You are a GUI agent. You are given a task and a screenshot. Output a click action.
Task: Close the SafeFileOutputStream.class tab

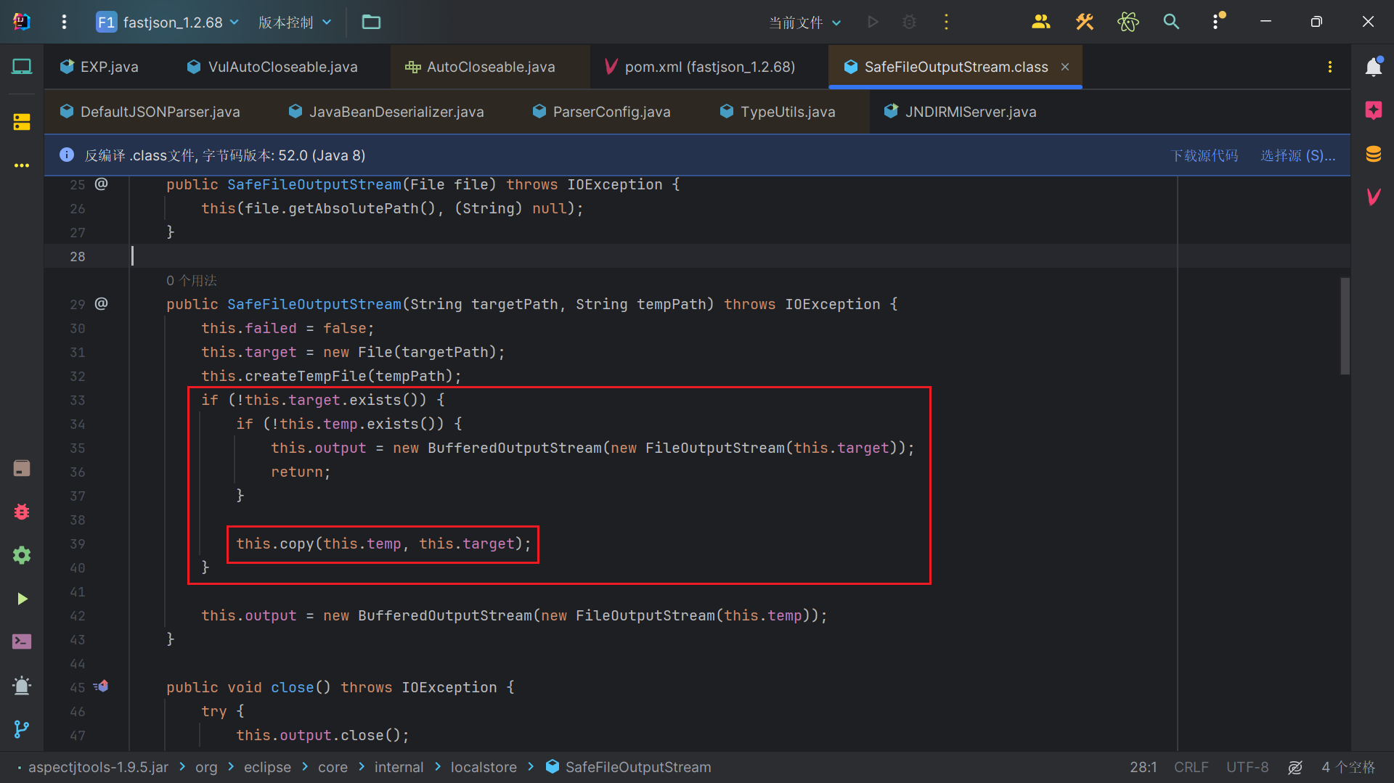[x=1065, y=67]
